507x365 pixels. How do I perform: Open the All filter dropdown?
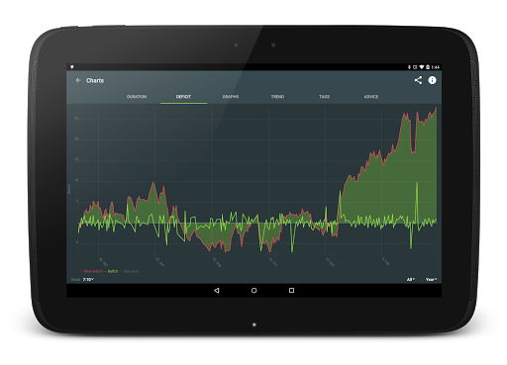click(x=411, y=280)
